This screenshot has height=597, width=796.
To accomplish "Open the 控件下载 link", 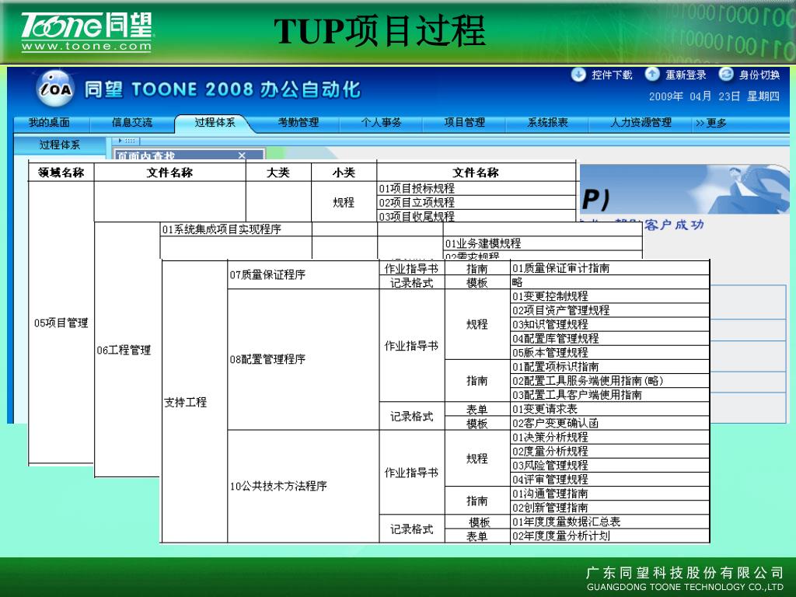I will point(612,75).
